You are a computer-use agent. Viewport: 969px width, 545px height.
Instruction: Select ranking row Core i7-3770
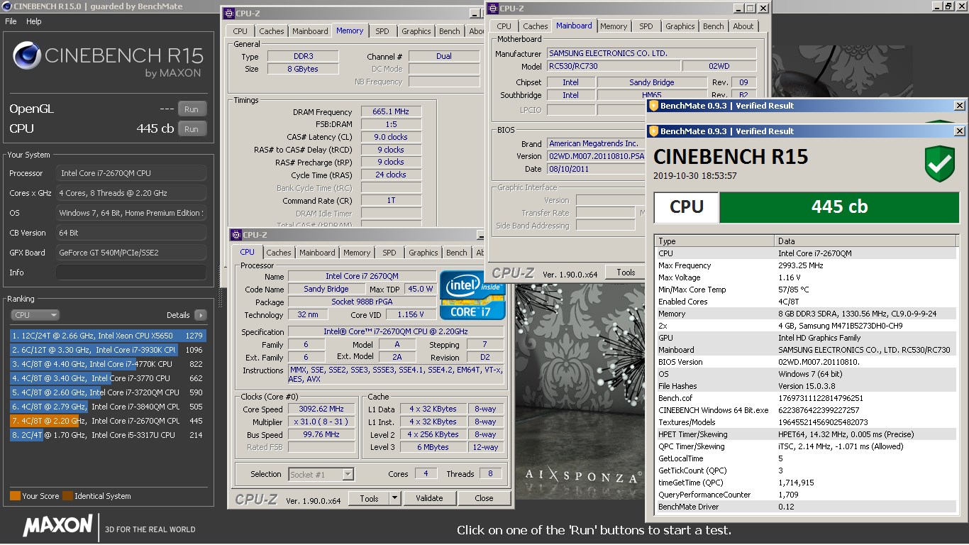coord(108,378)
